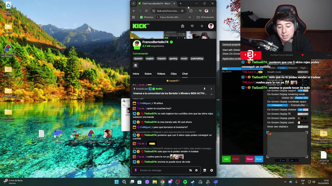The image size is (332, 186).
Task: Click the purple microphone icon in chat input
Action: [136, 170]
